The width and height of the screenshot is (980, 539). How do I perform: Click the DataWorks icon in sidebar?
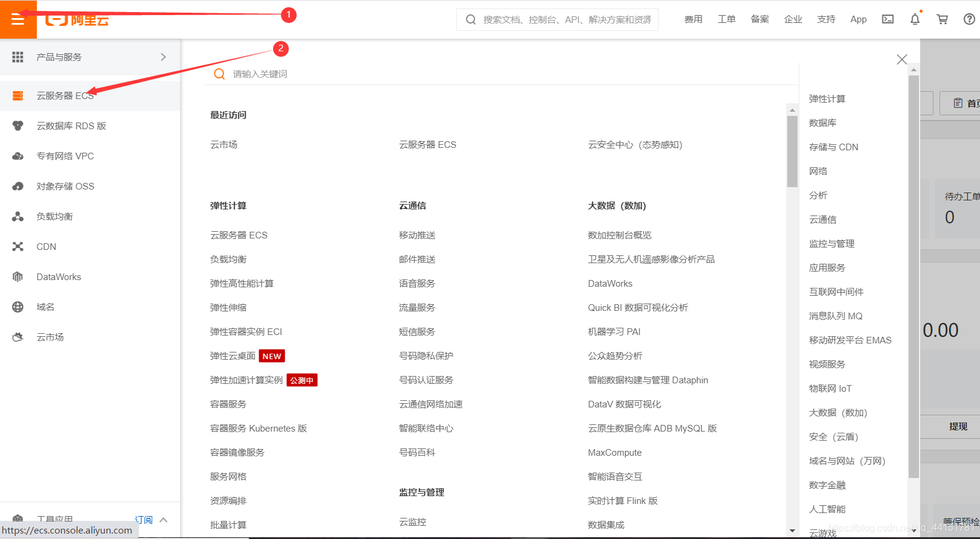point(18,276)
